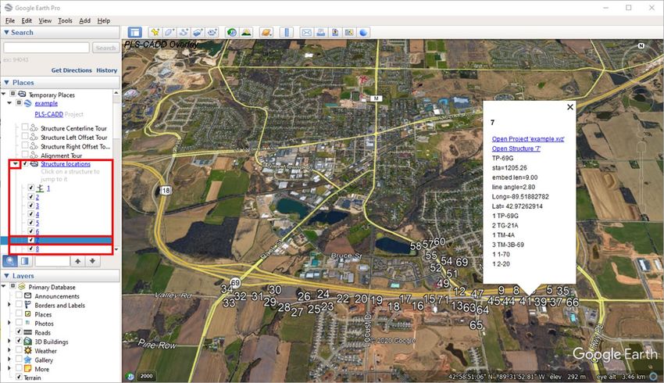Select the Add Image Overlay tool
This screenshot has height=383, width=664.
click(x=198, y=32)
